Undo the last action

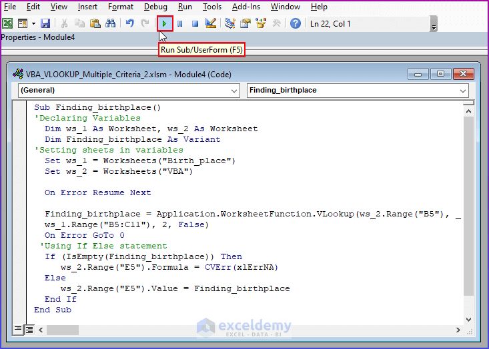129,23
